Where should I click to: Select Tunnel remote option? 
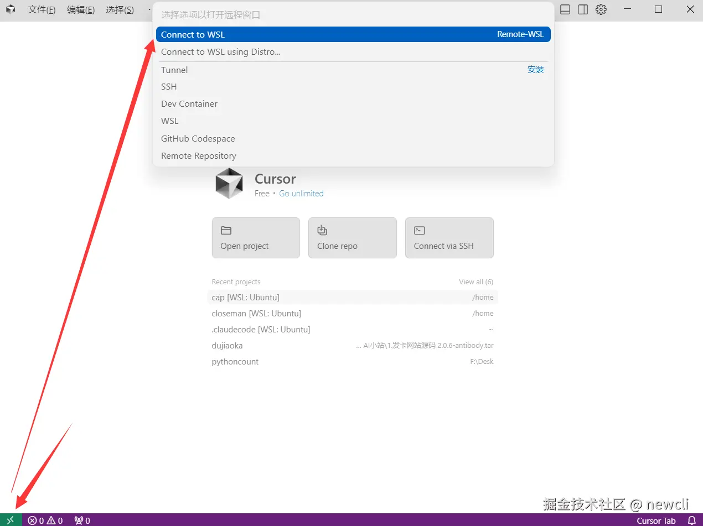tap(353, 70)
